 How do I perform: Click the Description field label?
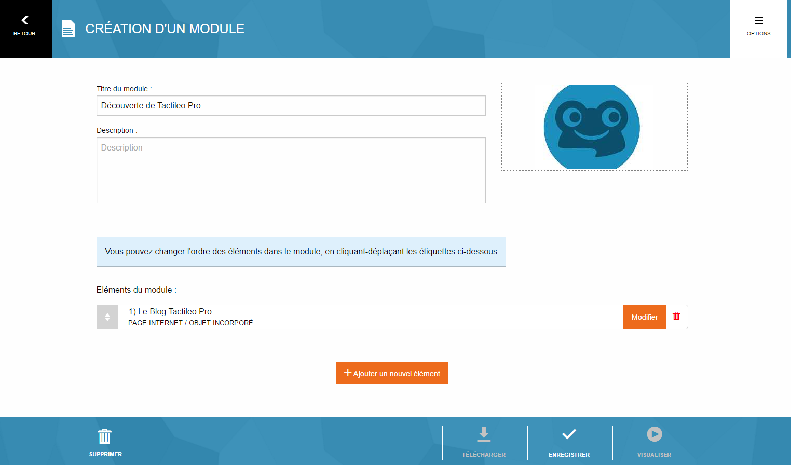point(117,130)
